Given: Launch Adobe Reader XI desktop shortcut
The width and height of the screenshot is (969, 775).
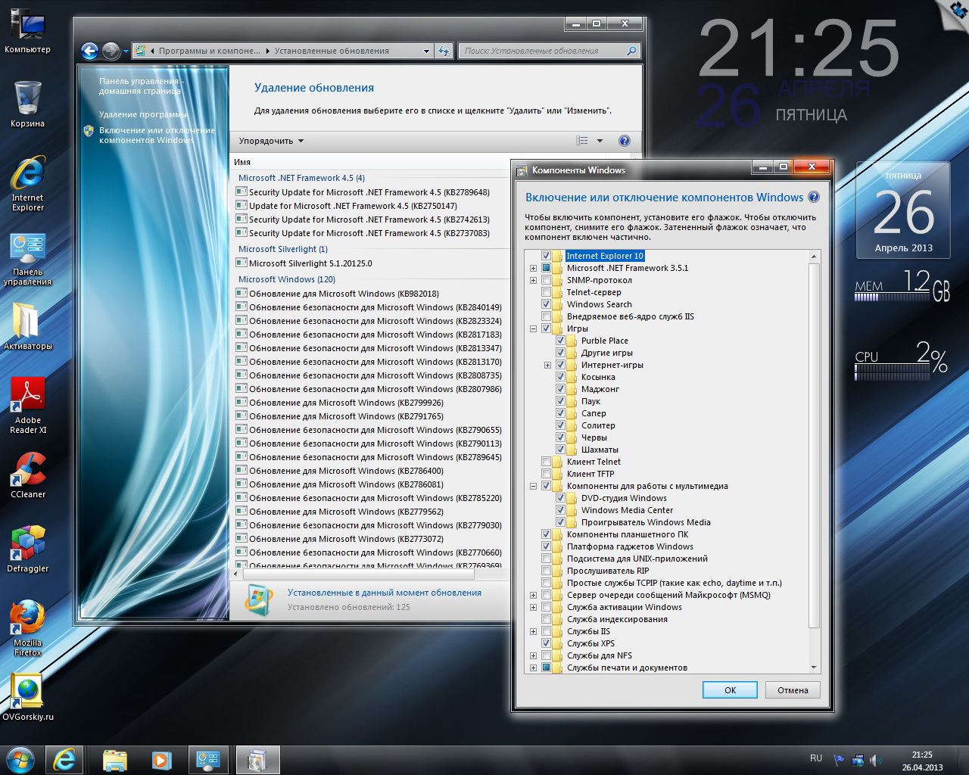Looking at the screenshot, I should (27, 405).
